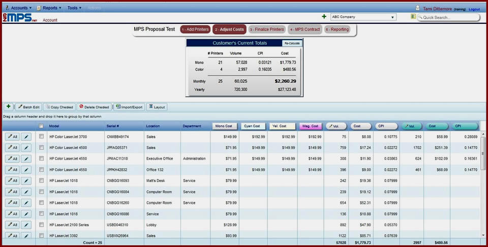This screenshot has height=247, width=488.
Task: Click the Cyan Cost column header button
Action: (253, 126)
